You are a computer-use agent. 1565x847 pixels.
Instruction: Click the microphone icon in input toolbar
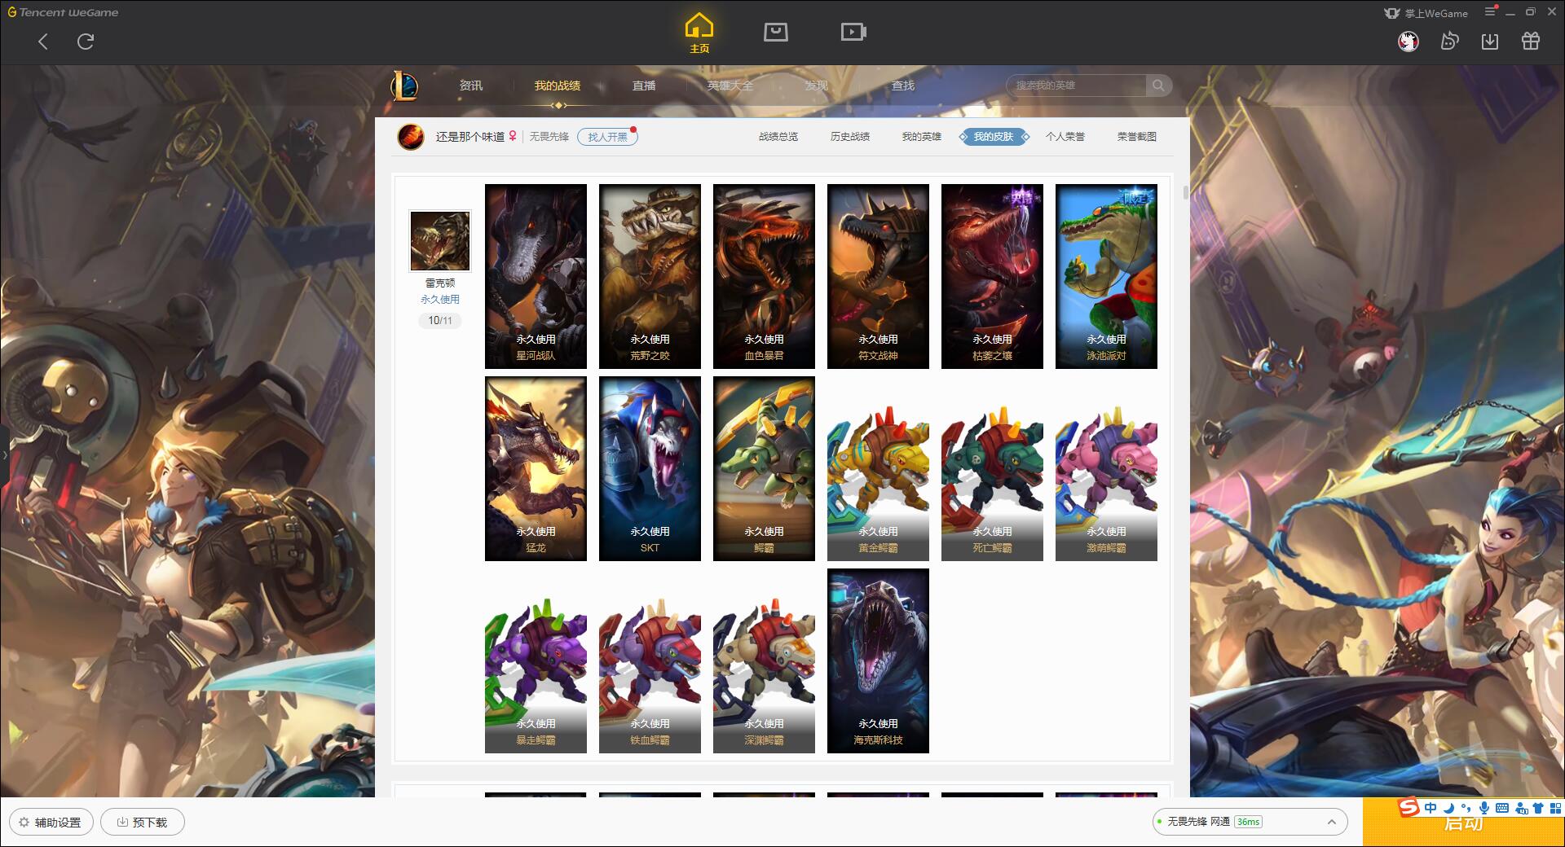click(x=1484, y=808)
